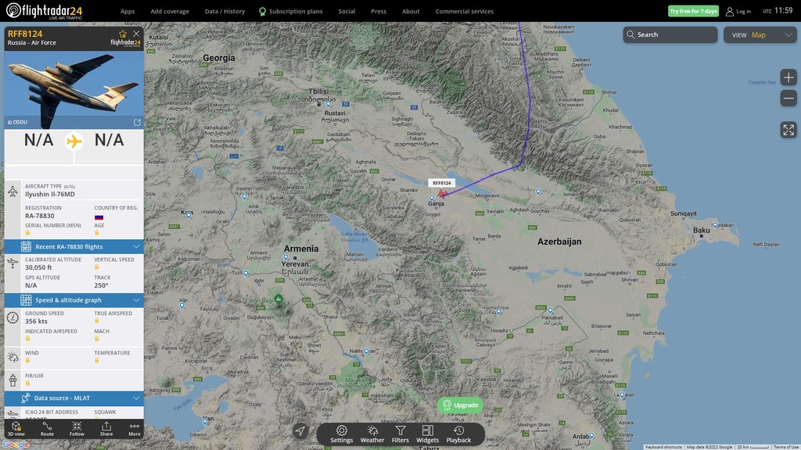The image size is (801, 450).
Task: Click the Il-76 aircraft photo
Action: [74, 90]
